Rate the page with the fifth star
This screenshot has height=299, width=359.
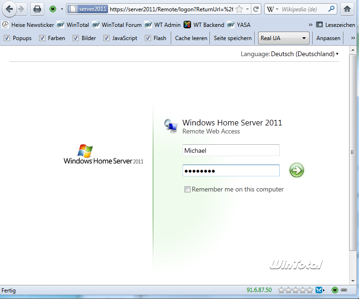[x=310, y=291]
